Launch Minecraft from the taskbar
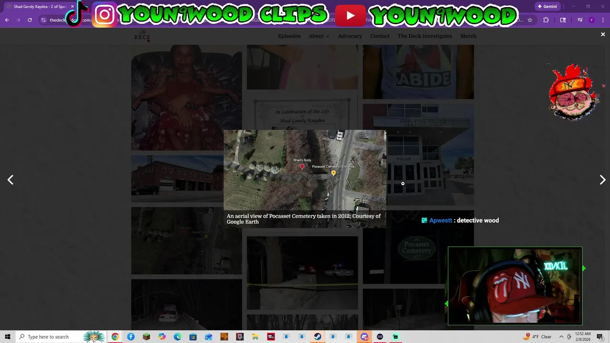The height and width of the screenshot is (343, 610). (x=146, y=337)
